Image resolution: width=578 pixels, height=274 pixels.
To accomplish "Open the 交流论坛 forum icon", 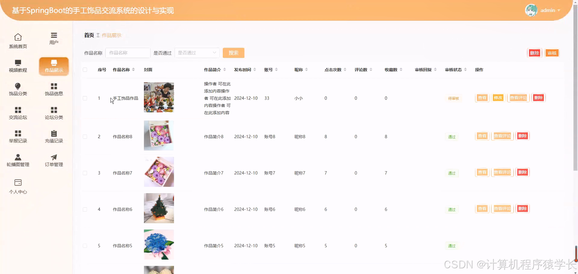I will (18, 113).
